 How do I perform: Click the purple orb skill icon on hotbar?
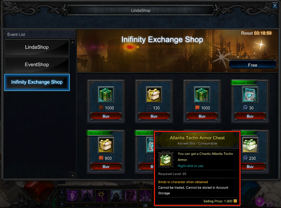(x=73, y=196)
